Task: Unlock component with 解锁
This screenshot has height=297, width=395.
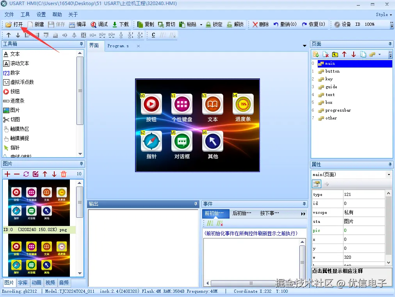Action: 235,24
